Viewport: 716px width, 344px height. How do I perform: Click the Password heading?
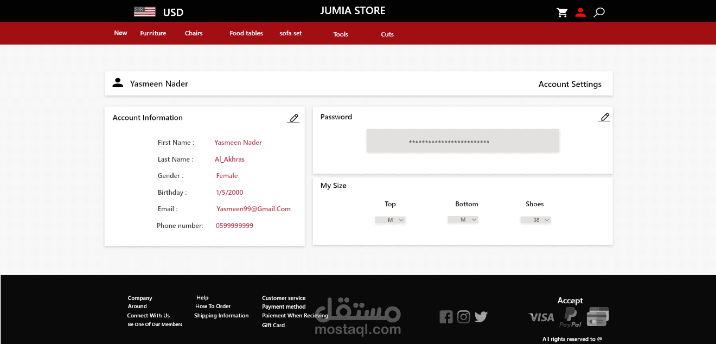336,117
